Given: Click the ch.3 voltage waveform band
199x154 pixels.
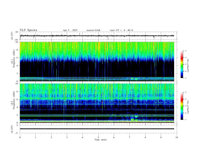Looking at the screenshot, I should point(97,129).
